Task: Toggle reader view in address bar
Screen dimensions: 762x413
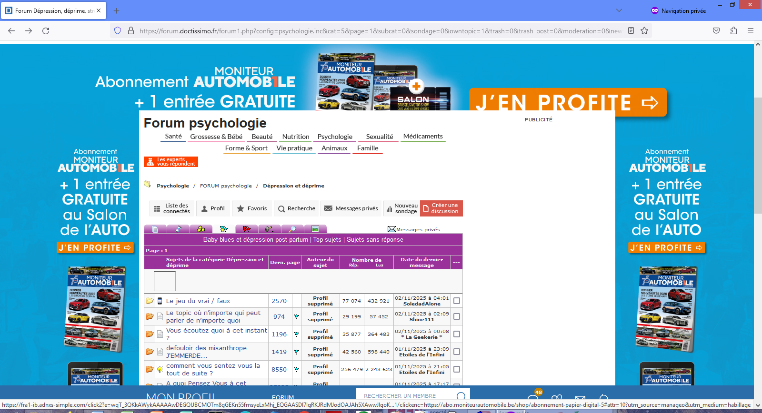Action: 631,31
